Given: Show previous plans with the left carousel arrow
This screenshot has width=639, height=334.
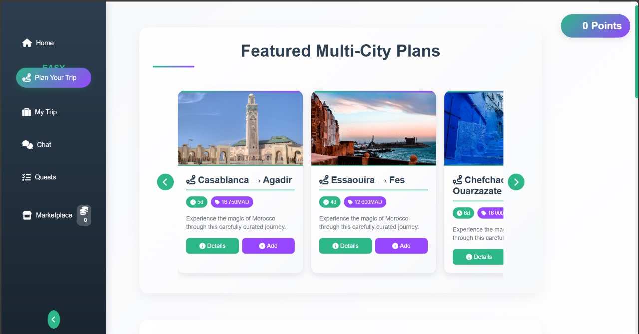Looking at the screenshot, I should (165, 182).
